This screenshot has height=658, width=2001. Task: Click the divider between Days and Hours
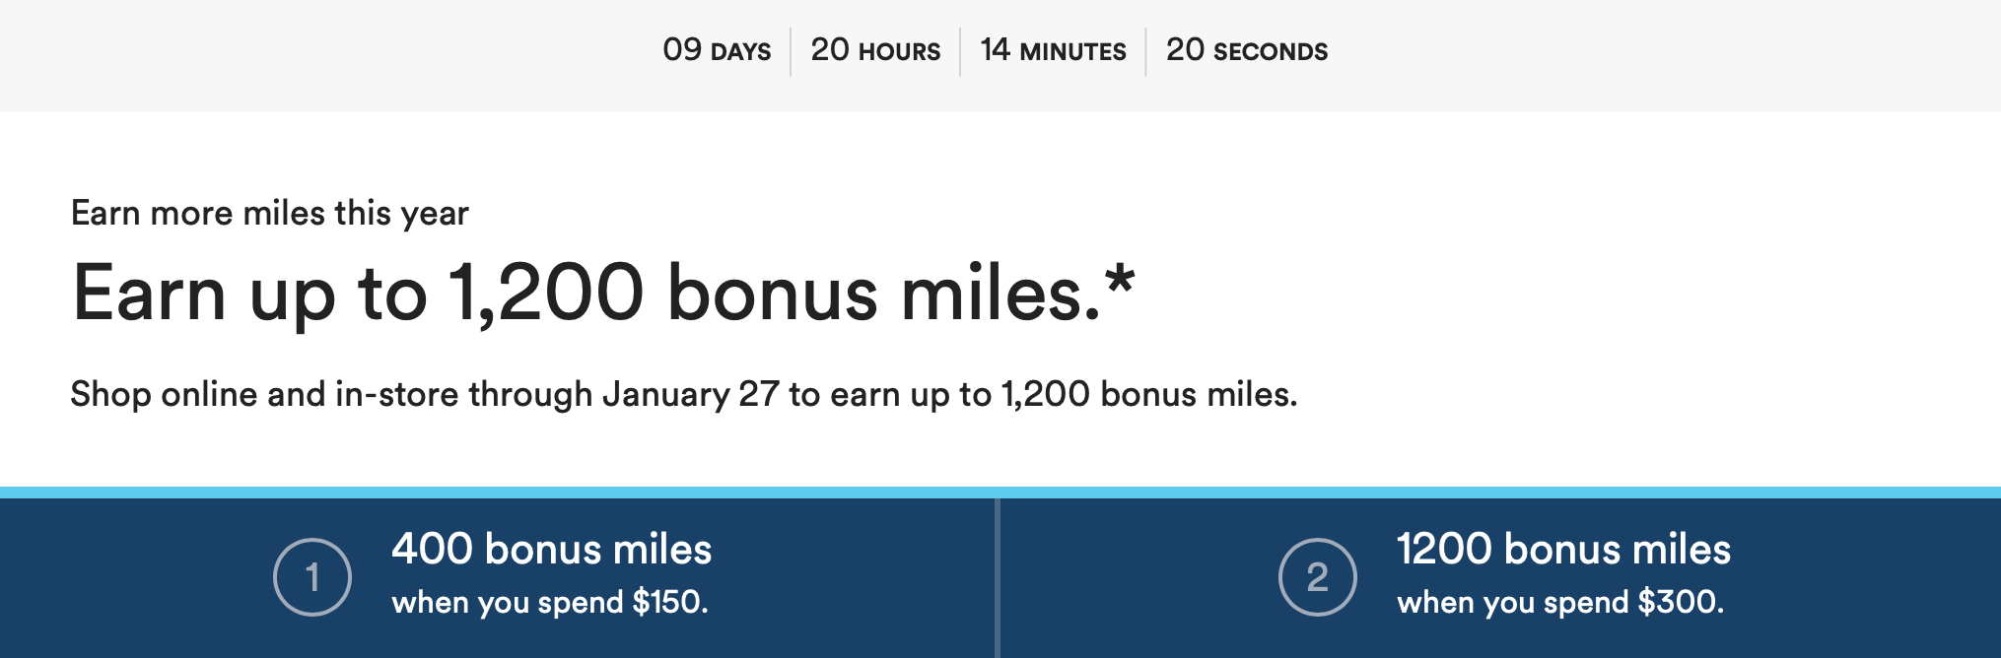tap(791, 51)
